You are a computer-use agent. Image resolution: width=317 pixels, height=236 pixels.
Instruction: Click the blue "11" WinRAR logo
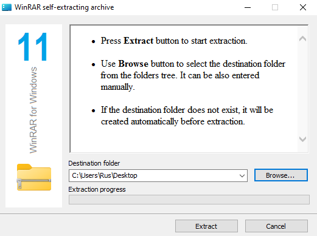tap(32, 47)
